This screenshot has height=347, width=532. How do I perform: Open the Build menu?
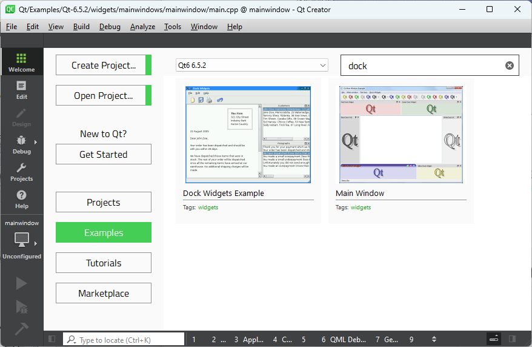point(81,27)
